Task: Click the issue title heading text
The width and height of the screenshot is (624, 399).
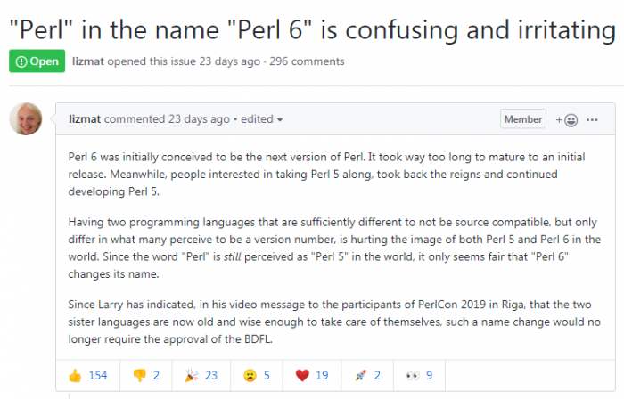Action: [312, 29]
